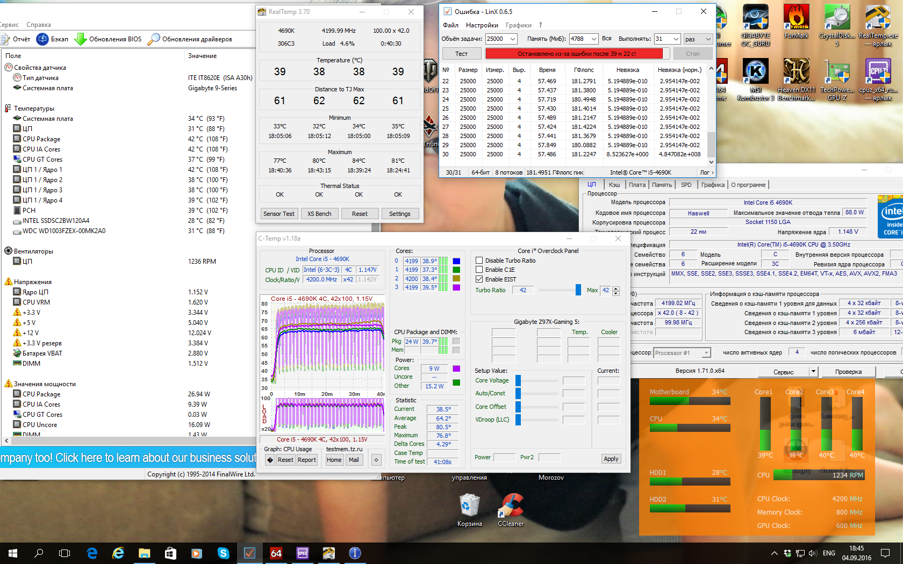Launch the FurMark desktop shortcut
Viewport: 903px width, 564px height.
point(796,23)
